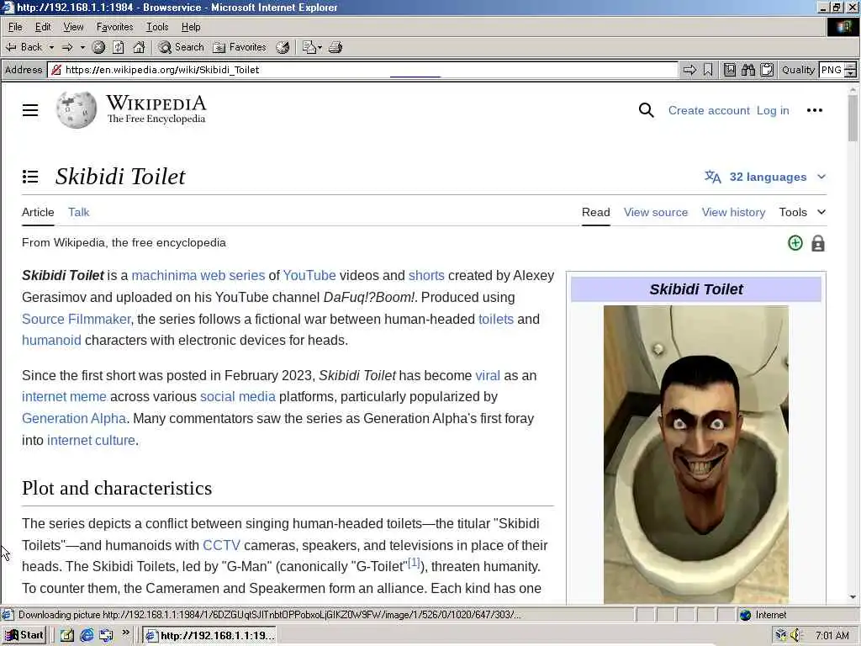This screenshot has width=861, height=646.
Task: Click the Browservice Go arrow icon
Action: click(x=689, y=70)
